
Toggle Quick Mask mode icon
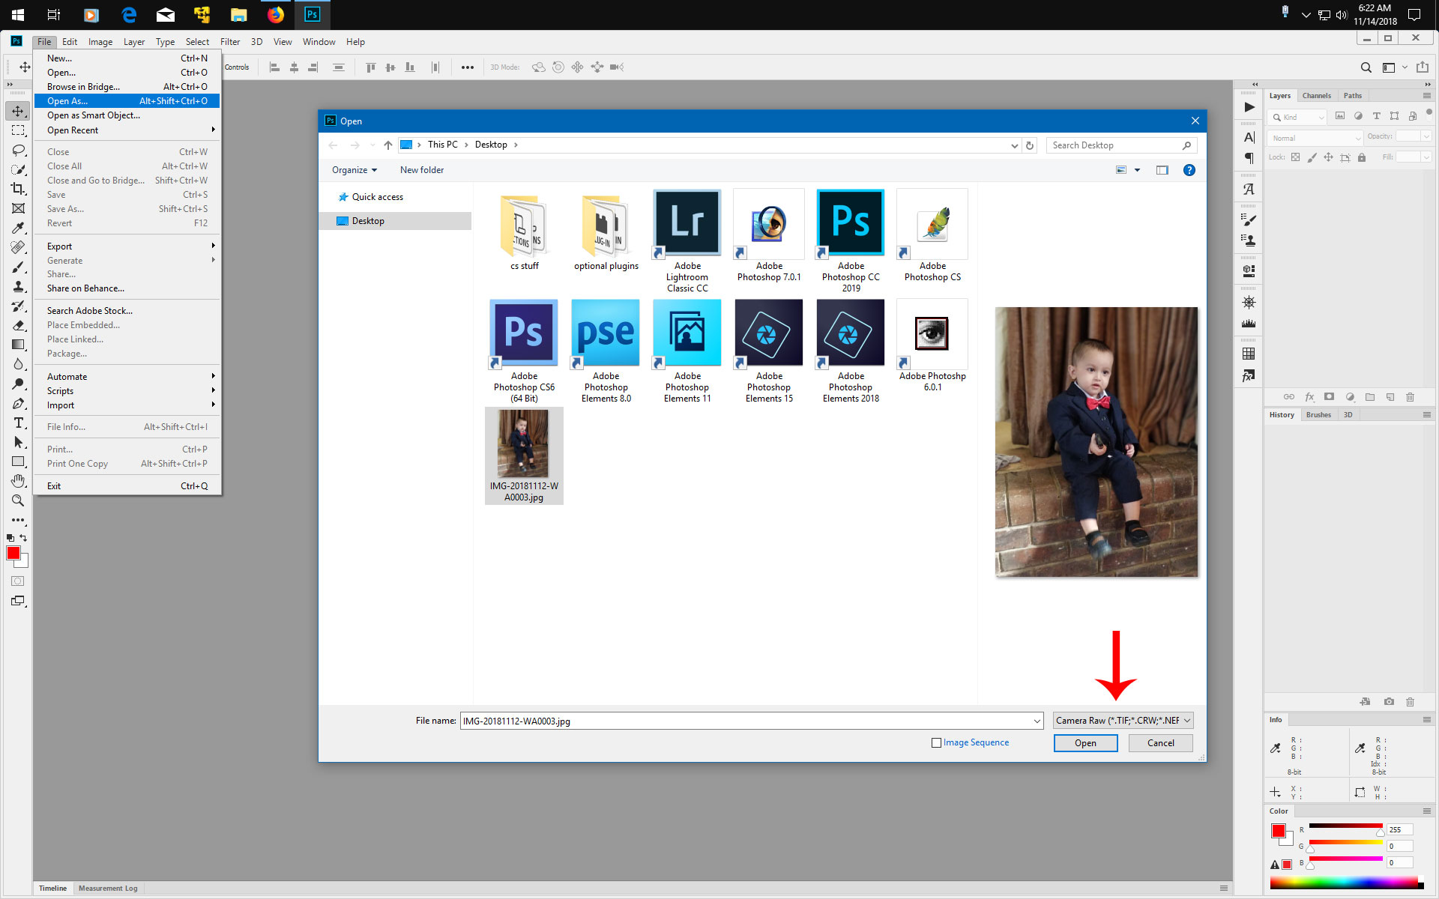point(18,581)
